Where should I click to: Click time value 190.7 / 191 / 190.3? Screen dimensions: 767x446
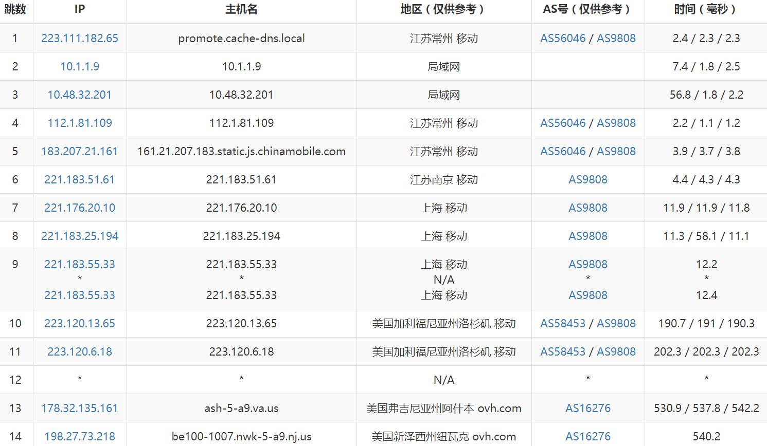pos(706,323)
